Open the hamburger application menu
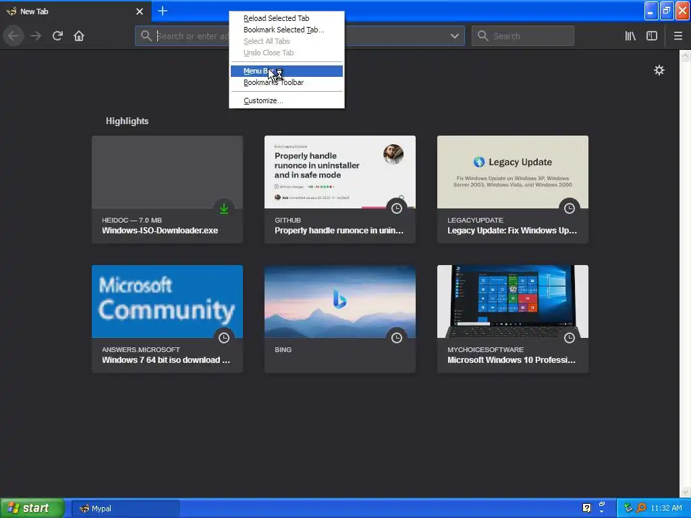The height and width of the screenshot is (518, 691). click(678, 36)
